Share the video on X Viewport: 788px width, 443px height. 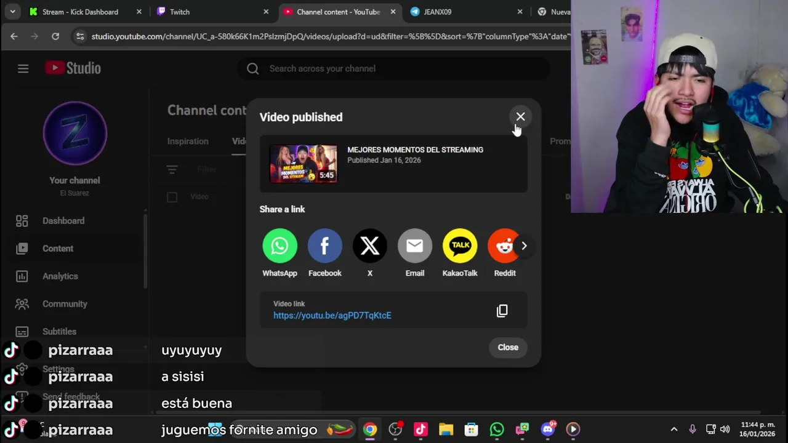(369, 246)
